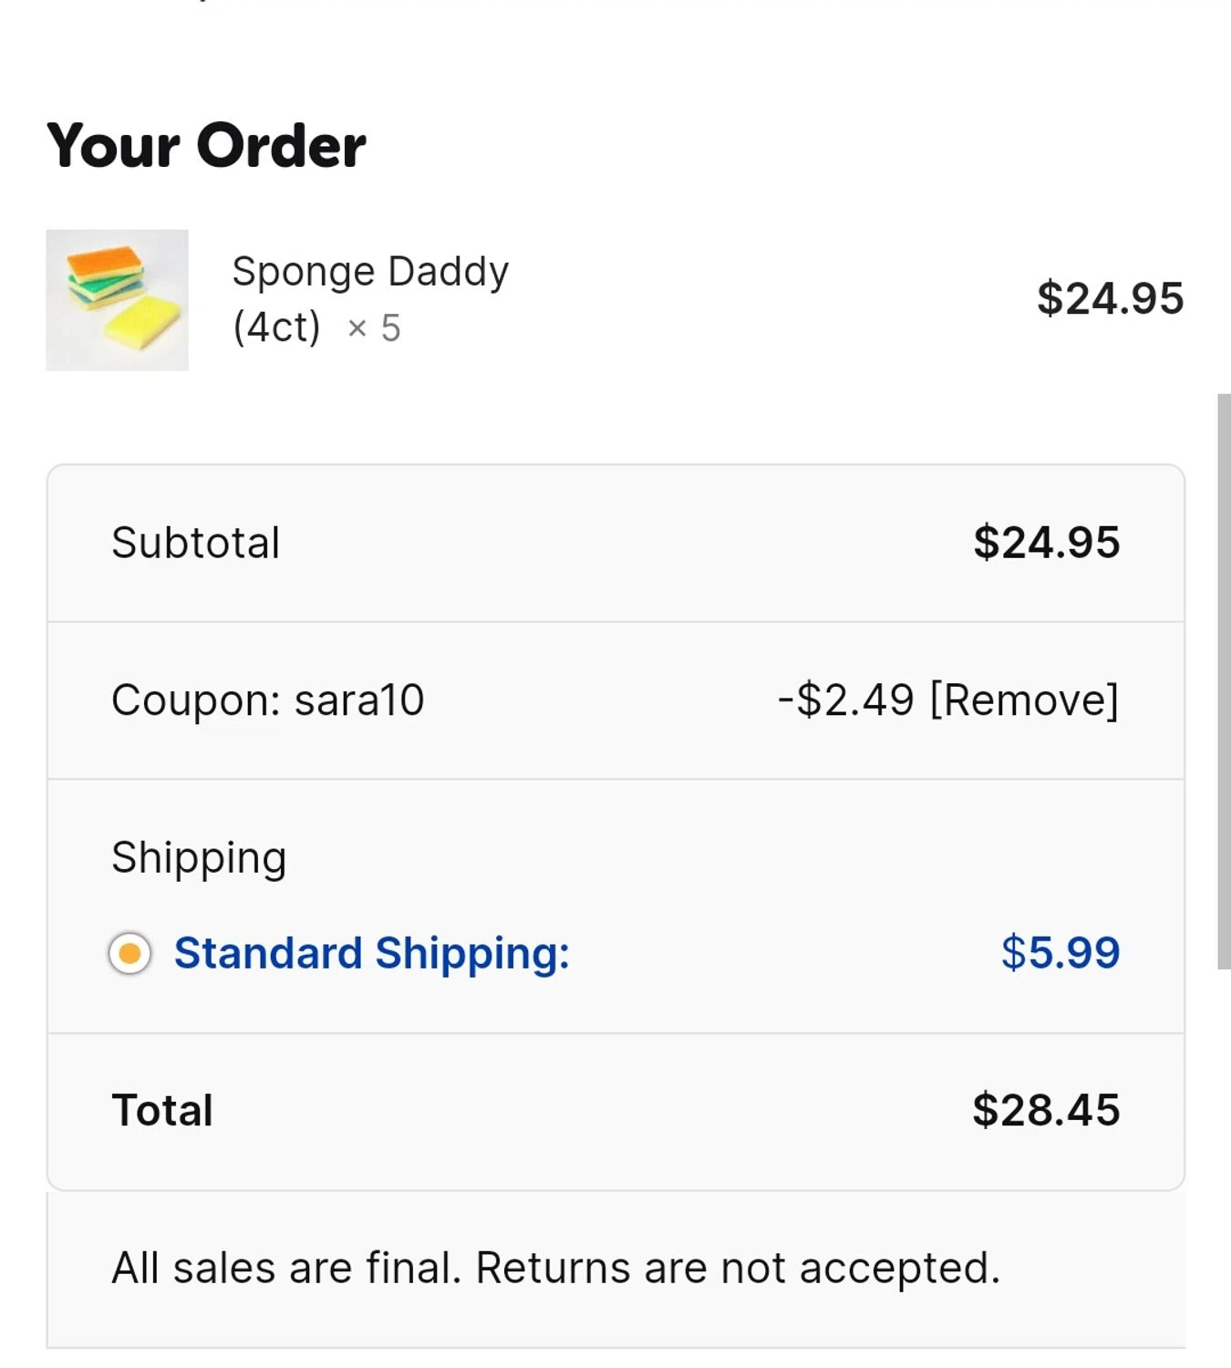Click the Subtotal label

tap(195, 543)
